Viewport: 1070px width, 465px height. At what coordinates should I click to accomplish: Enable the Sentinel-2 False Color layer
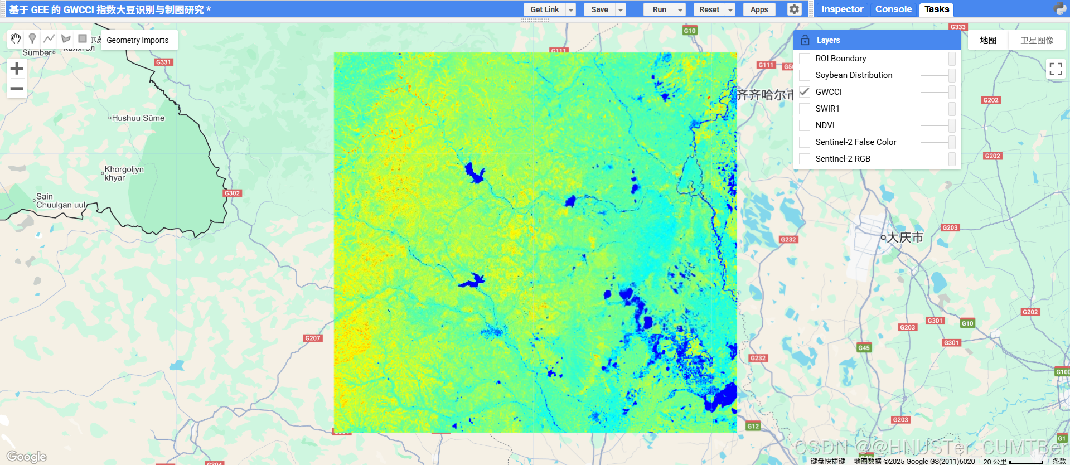(x=805, y=142)
